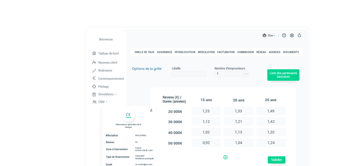Image resolution: width=346 pixels, height=166 pixels.
Task: Edit bank card with the pencil icon
Action: tap(151, 110)
